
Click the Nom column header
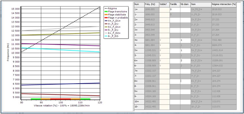coord(201,5)
